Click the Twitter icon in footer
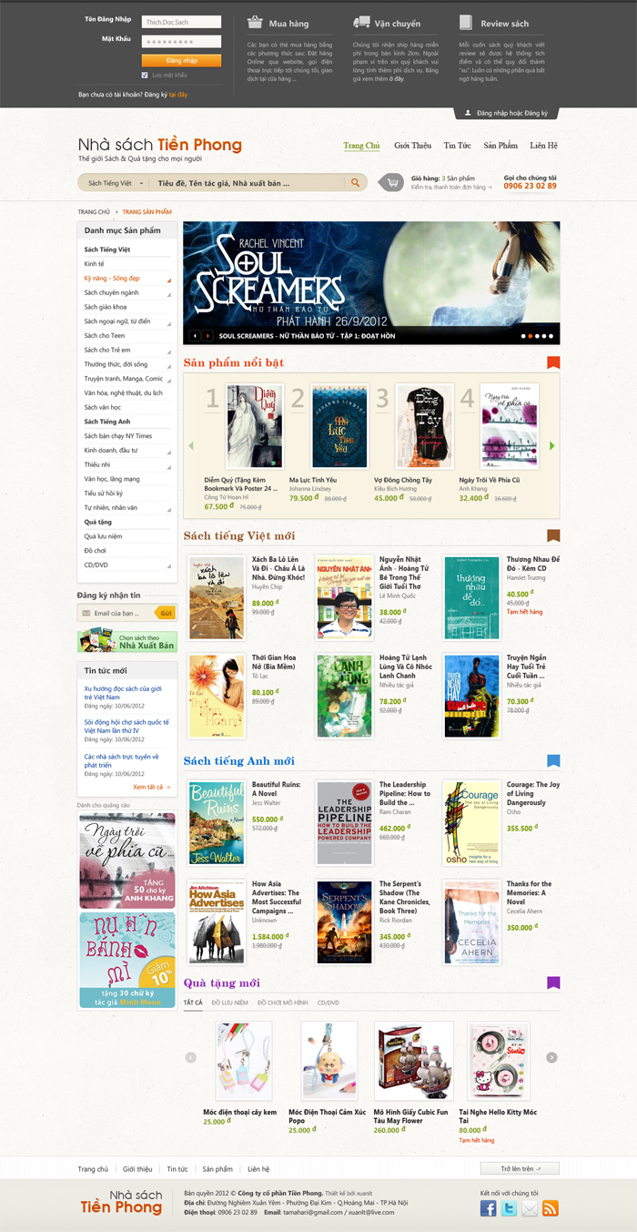 (509, 1208)
